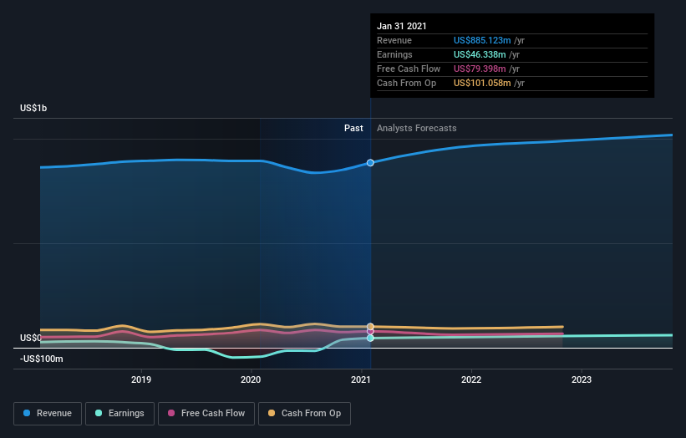Select the 2022 x-axis label
The image size is (686, 438).
coord(471,379)
